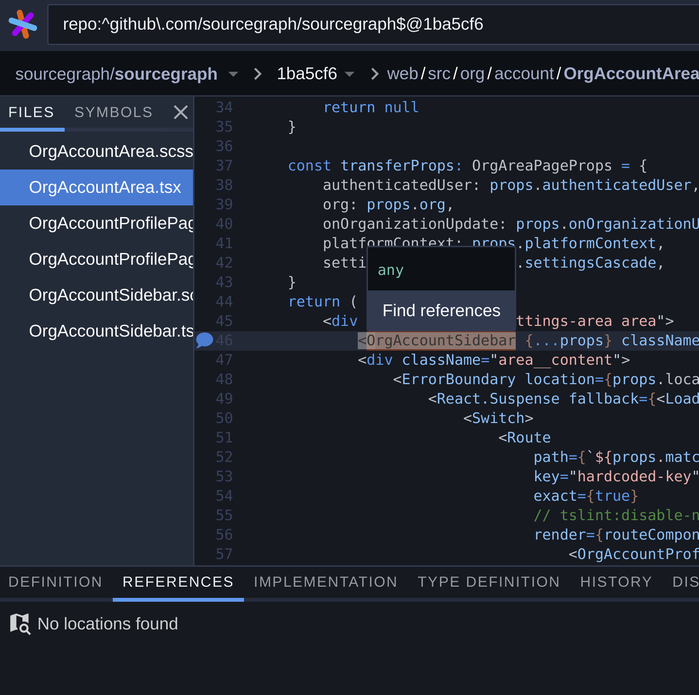Screen dimensions: 699x695
Task: Click the "hardcoded-key" string on line 53
Action: point(634,476)
